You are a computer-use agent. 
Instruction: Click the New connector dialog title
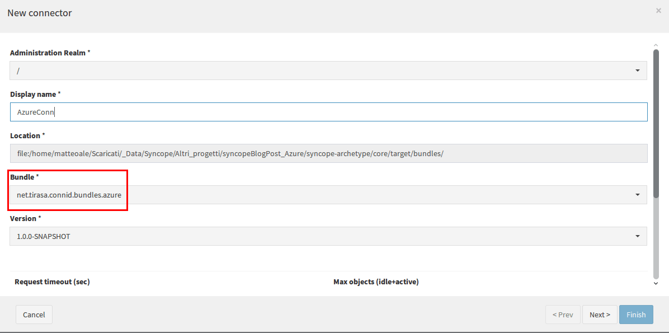tap(40, 13)
